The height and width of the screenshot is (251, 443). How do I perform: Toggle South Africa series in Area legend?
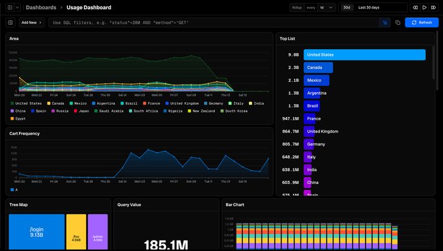pyautogui.click(x=143, y=111)
